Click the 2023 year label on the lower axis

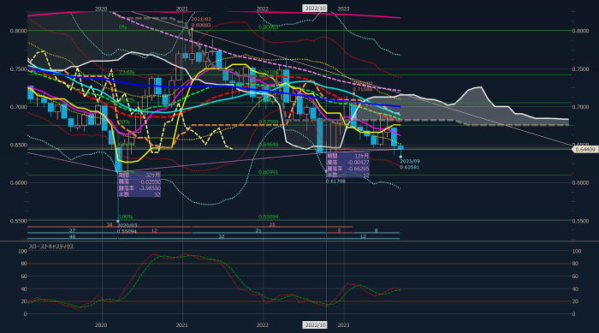point(343,325)
